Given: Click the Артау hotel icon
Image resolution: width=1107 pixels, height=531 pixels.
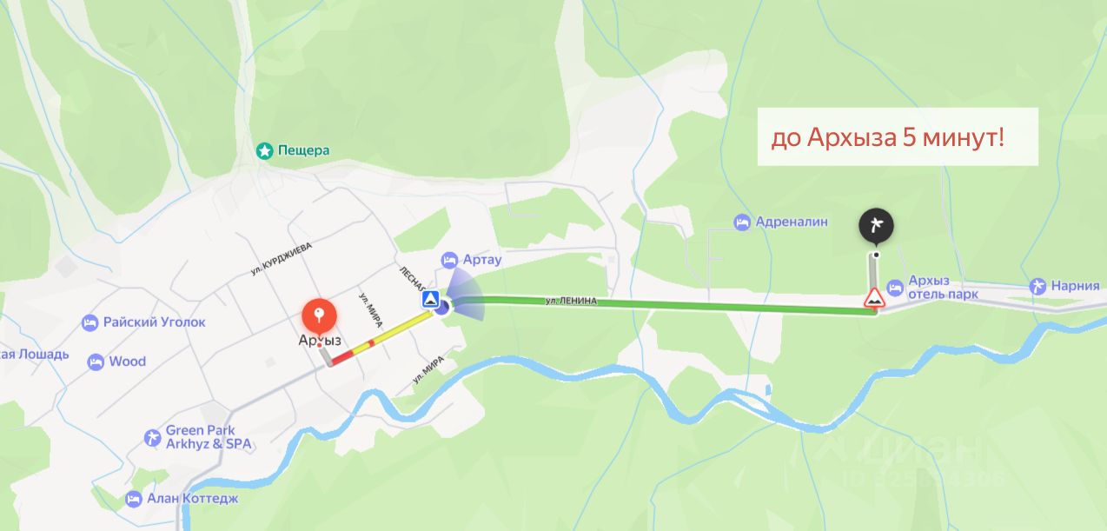Looking at the screenshot, I should (449, 259).
